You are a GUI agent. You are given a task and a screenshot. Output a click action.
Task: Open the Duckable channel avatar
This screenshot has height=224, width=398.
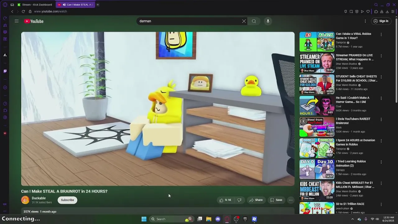click(25, 200)
